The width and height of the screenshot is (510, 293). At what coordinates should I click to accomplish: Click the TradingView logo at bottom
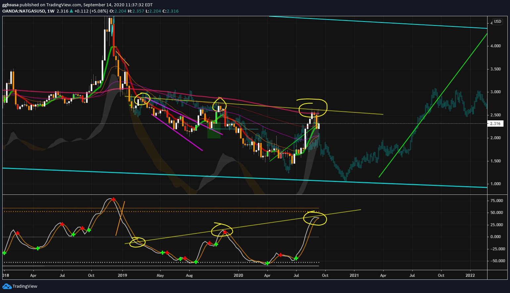[20, 286]
